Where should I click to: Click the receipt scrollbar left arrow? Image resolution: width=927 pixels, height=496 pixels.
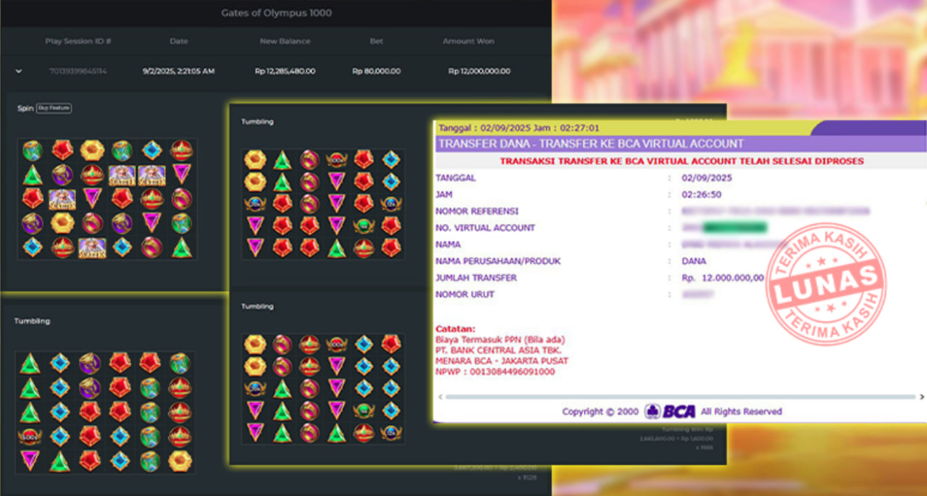click(x=441, y=397)
